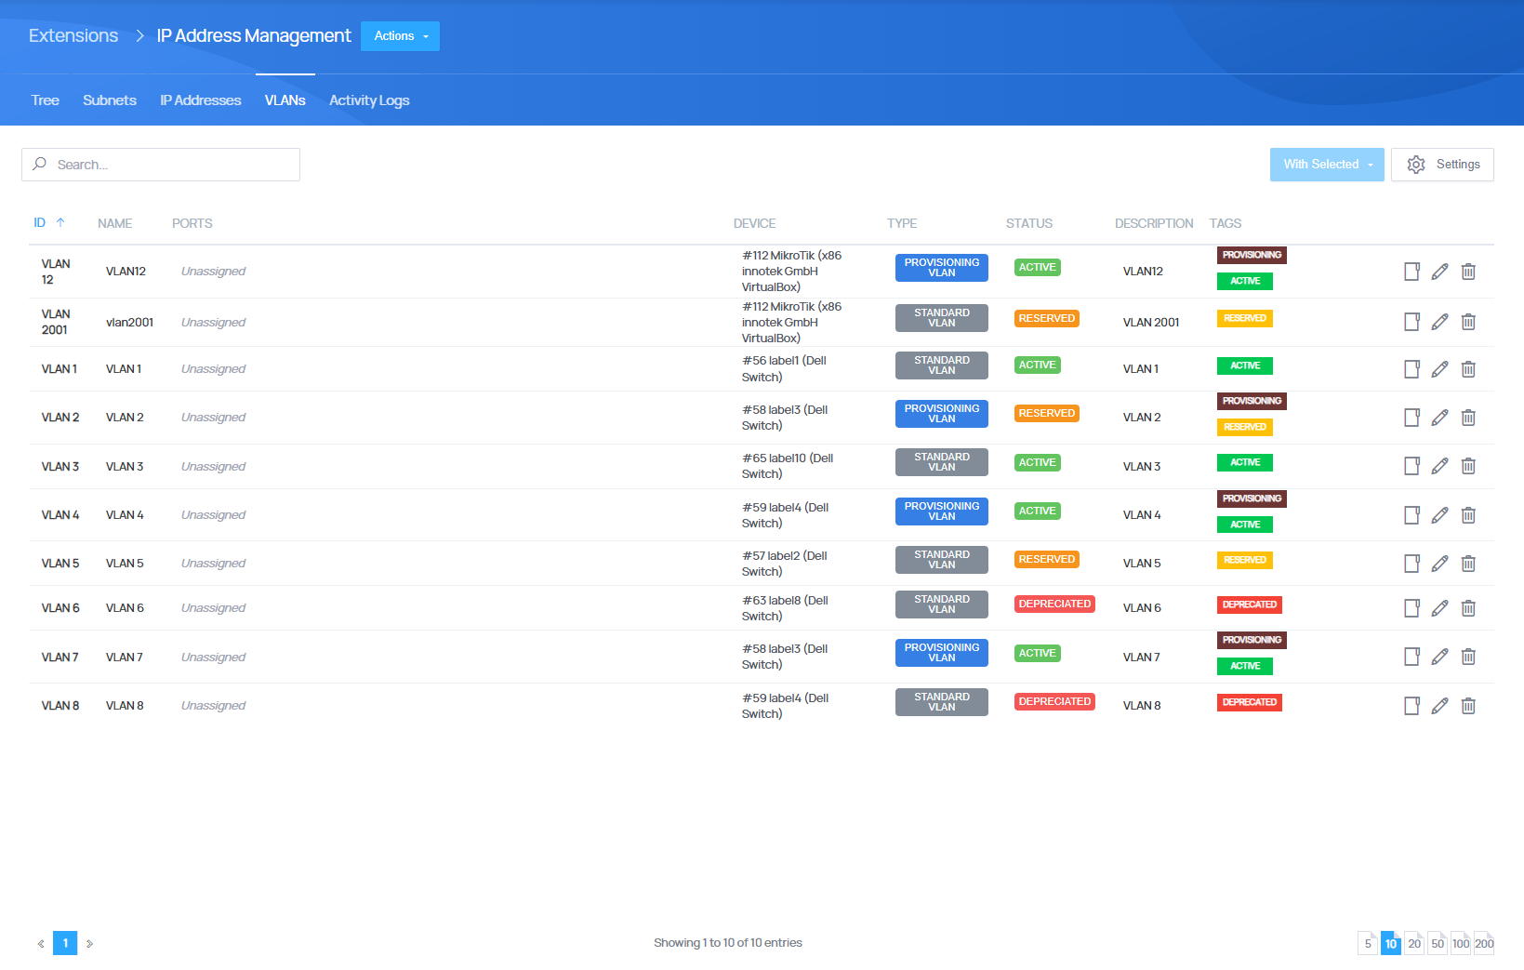Click device '#65 label10 (Dell Switch)'
Image resolution: width=1524 pixels, height=970 pixels.
click(788, 466)
